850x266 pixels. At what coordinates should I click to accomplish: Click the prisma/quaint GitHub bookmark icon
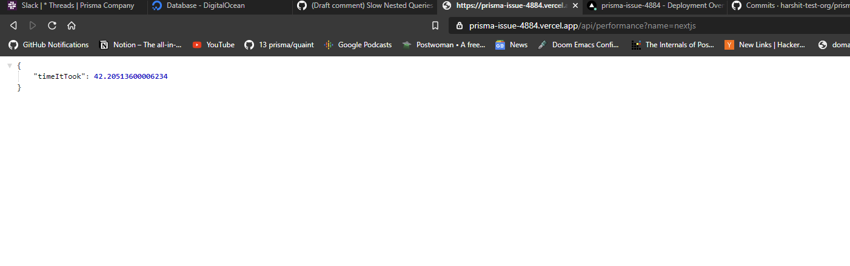pyautogui.click(x=249, y=45)
